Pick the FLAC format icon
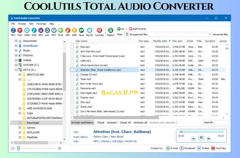 (x=61, y=30)
